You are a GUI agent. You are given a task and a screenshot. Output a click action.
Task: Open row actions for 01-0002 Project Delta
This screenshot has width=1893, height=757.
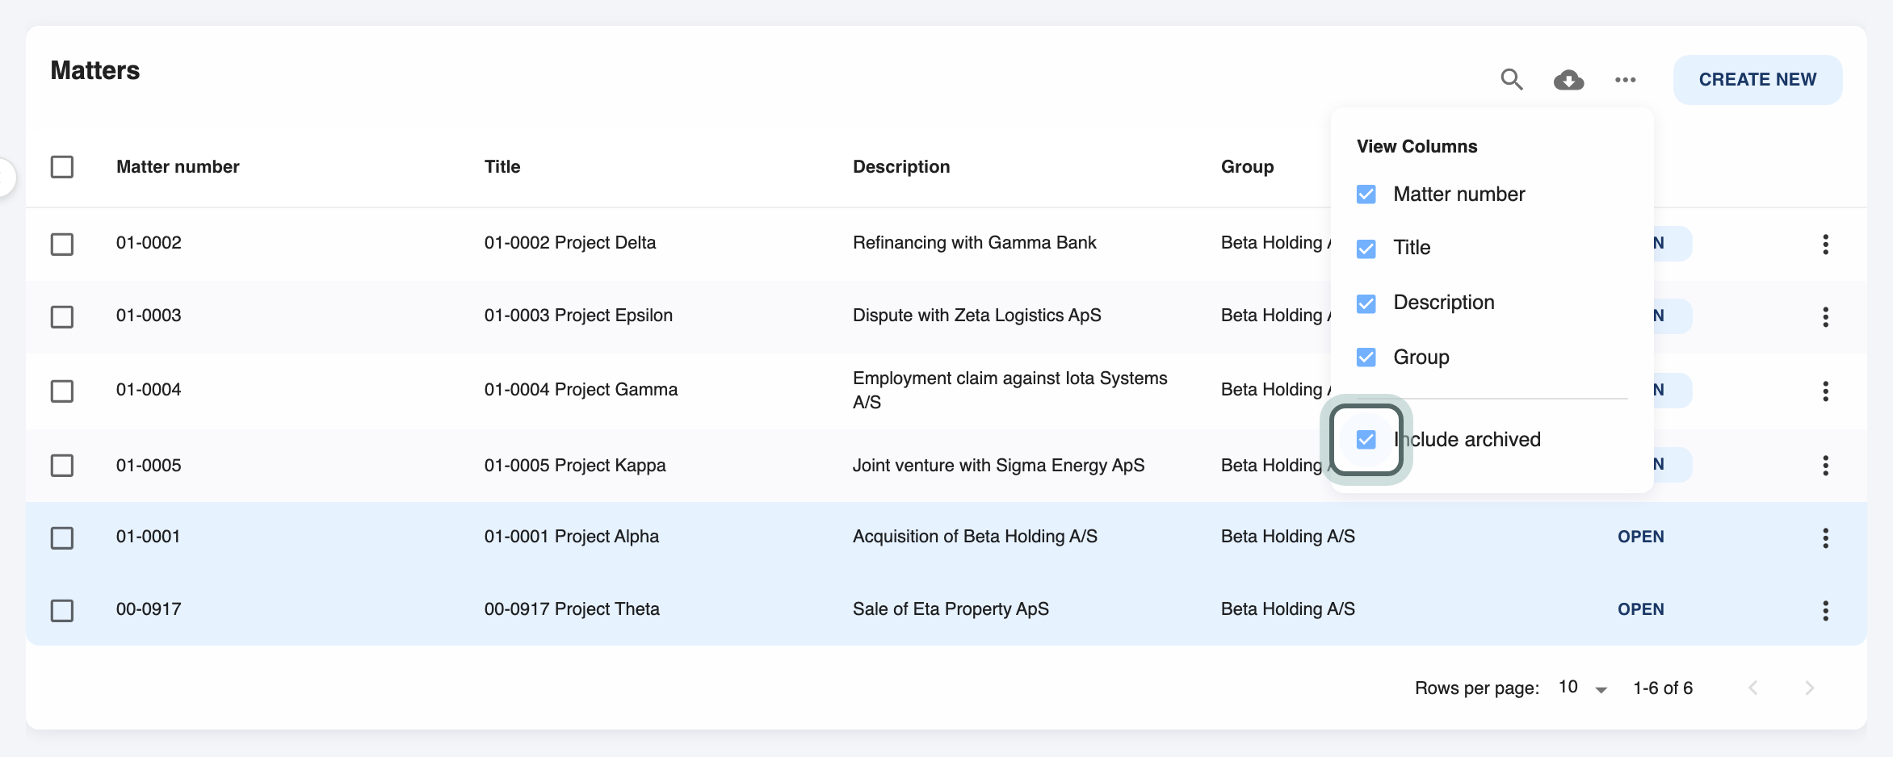(1825, 244)
